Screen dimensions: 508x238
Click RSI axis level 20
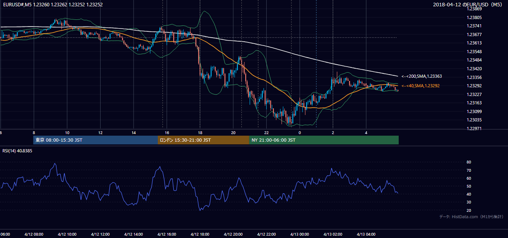click(x=469, y=210)
